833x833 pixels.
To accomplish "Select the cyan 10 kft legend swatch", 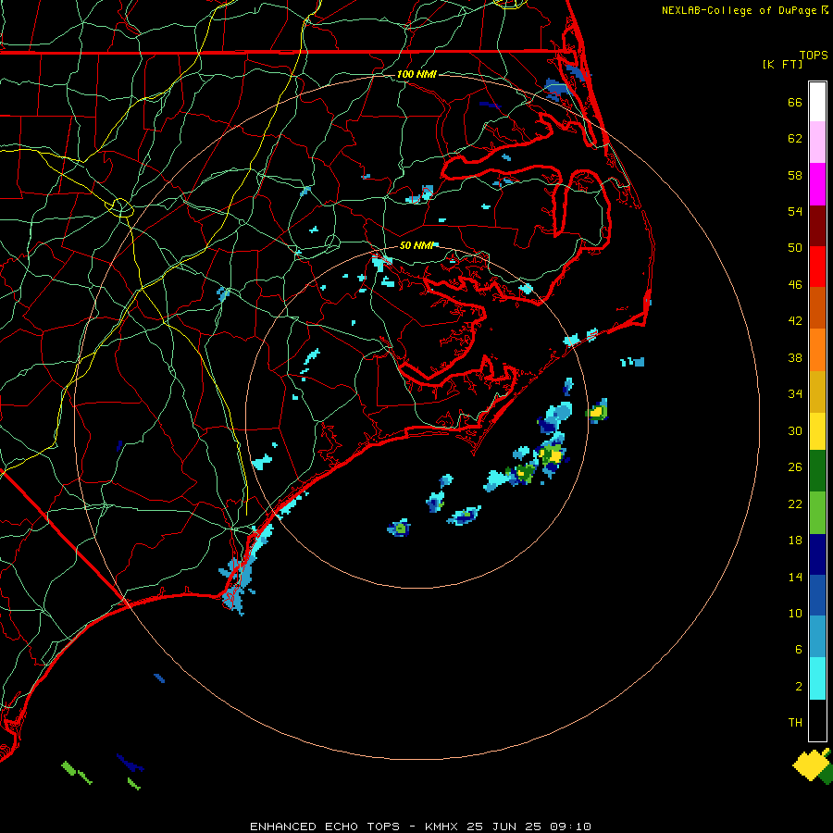I will click(x=817, y=678).
